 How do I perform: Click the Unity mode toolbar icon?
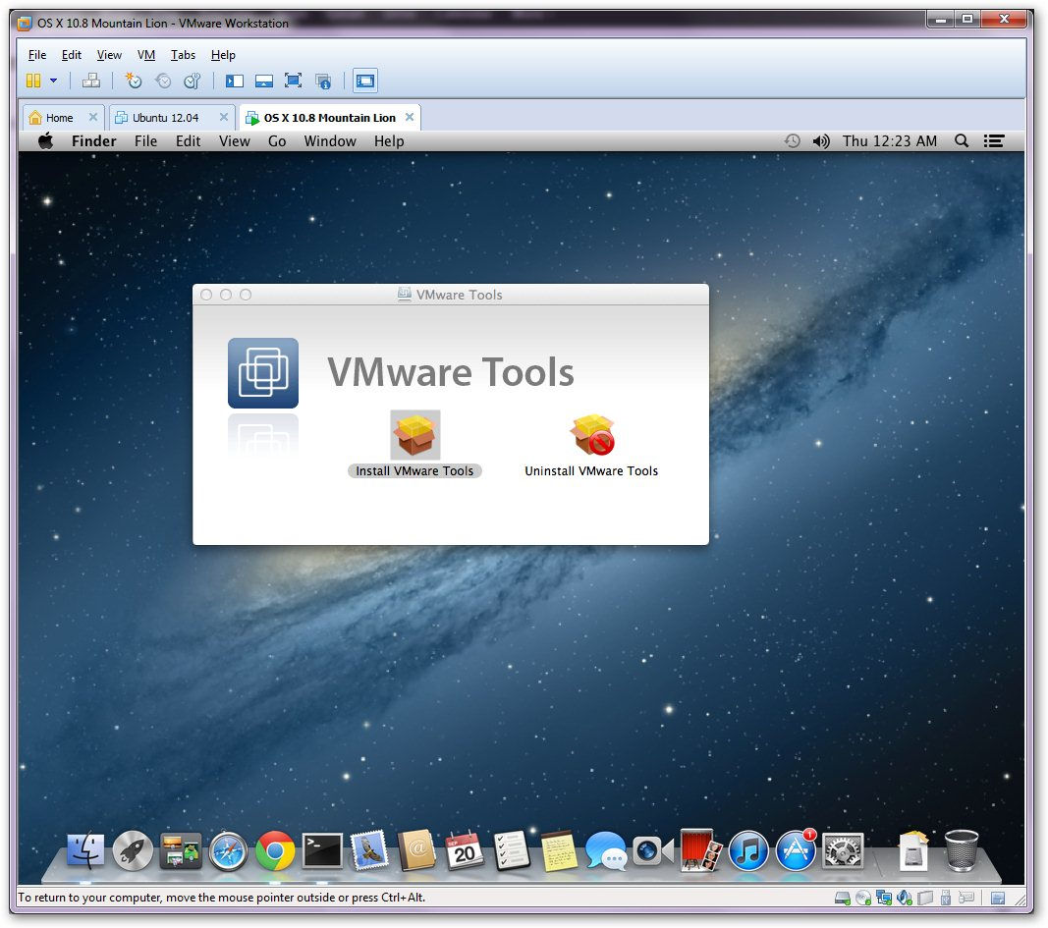[x=323, y=81]
